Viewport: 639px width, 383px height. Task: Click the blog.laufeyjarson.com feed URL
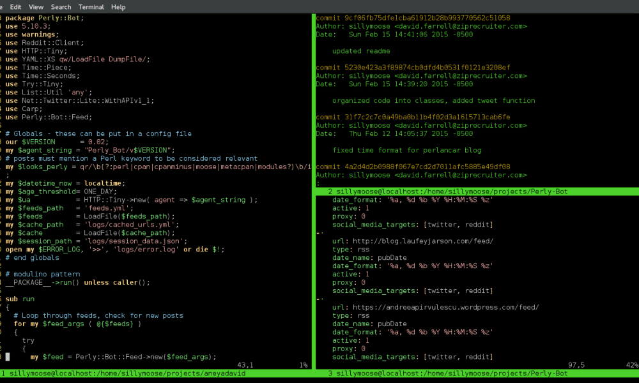(x=423, y=241)
